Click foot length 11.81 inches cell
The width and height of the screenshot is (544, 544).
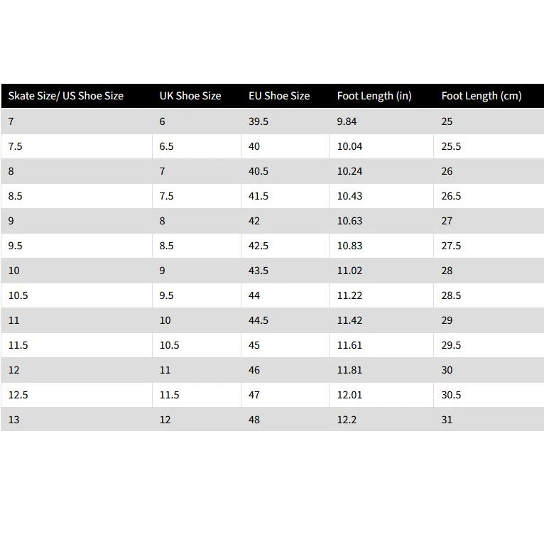click(349, 370)
